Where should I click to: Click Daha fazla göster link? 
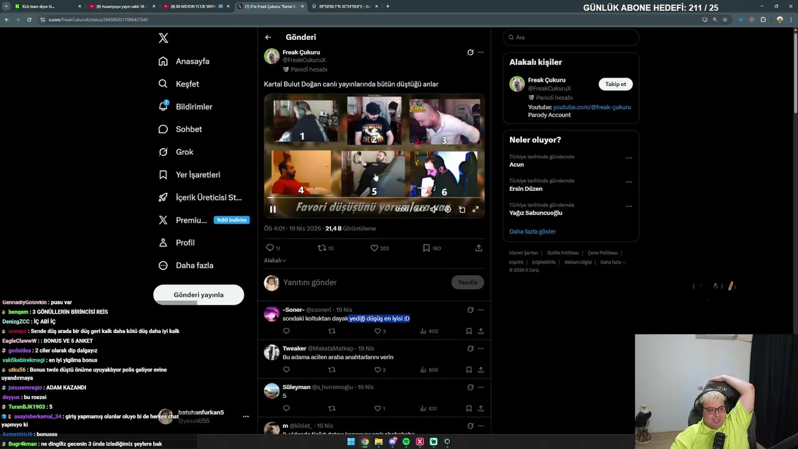(x=532, y=231)
